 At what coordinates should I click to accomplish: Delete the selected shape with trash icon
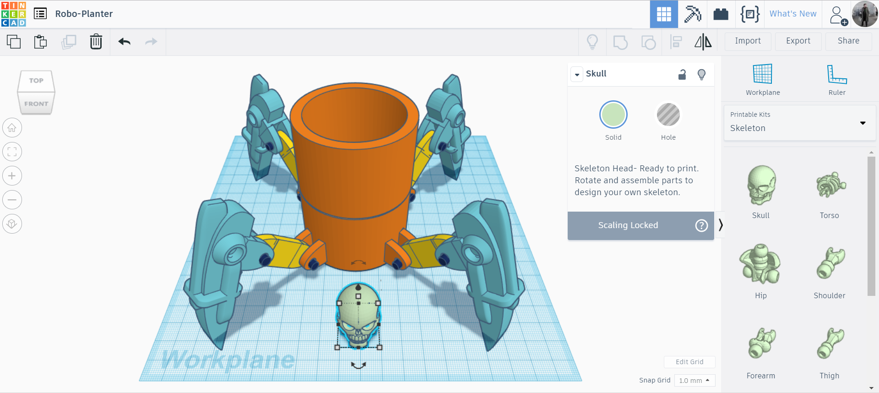[96, 42]
